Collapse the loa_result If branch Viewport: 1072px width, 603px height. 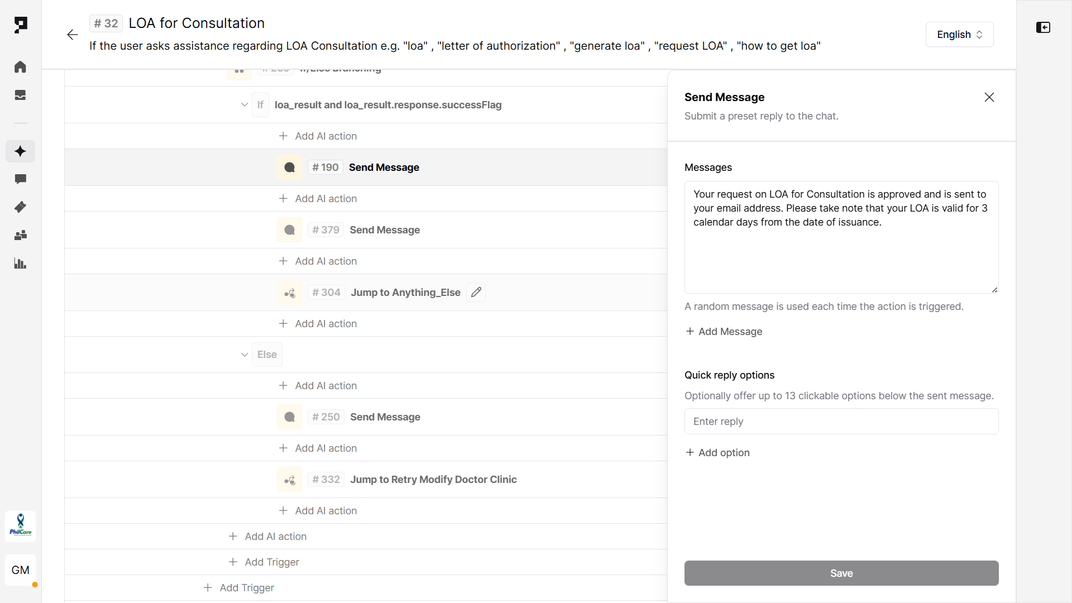point(244,105)
